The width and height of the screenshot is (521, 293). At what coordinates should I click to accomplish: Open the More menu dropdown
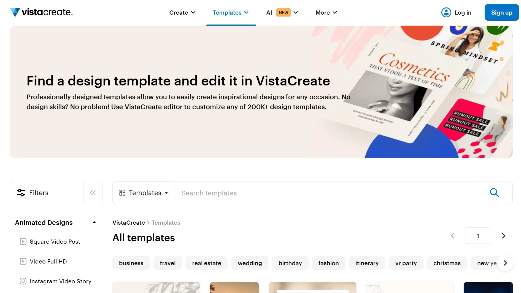(x=326, y=12)
